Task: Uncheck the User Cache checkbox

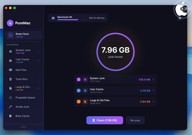Action: tap(79, 90)
